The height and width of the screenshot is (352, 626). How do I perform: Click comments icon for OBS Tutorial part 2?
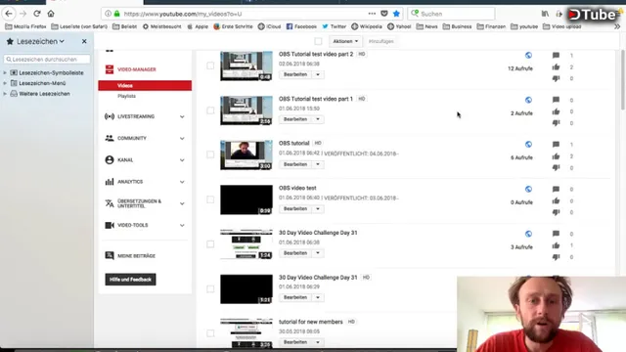(x=556, y=55)
